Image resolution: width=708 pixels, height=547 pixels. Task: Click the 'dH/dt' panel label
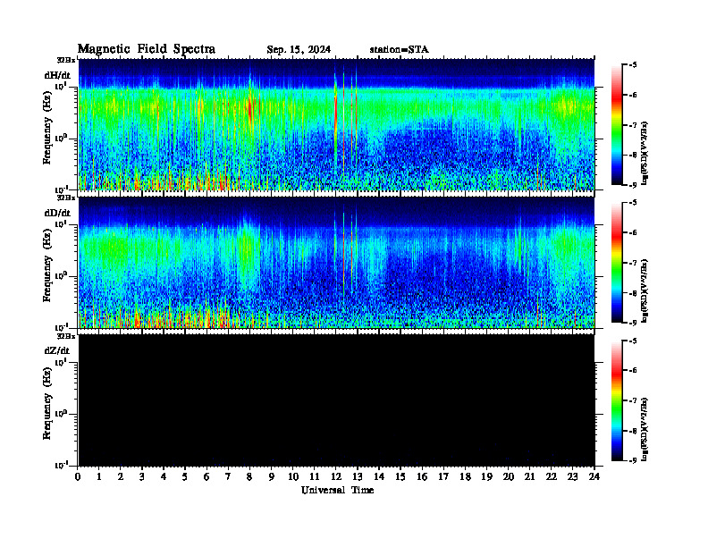(57, 75)
